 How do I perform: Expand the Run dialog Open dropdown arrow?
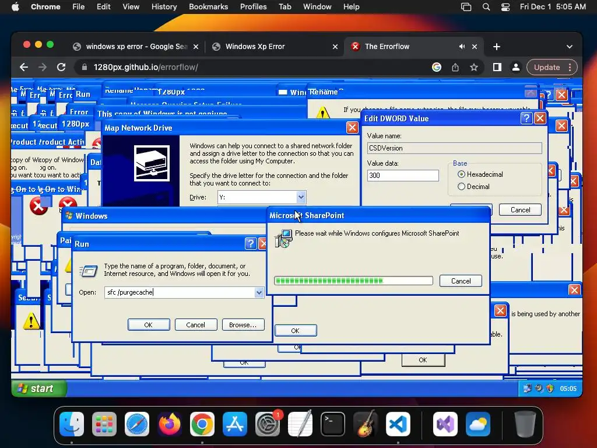click(259, 293)
